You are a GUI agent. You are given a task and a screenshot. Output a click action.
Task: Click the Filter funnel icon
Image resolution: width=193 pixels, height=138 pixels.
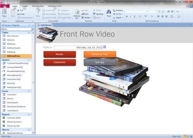point(38,11)
